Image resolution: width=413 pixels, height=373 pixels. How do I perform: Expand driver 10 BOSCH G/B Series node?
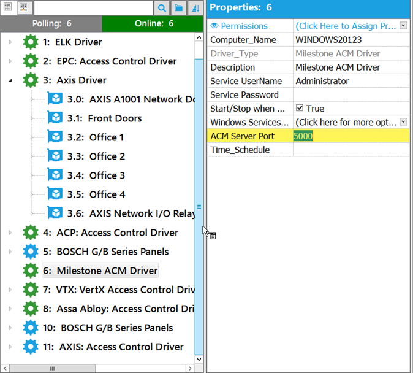(10, 328)
